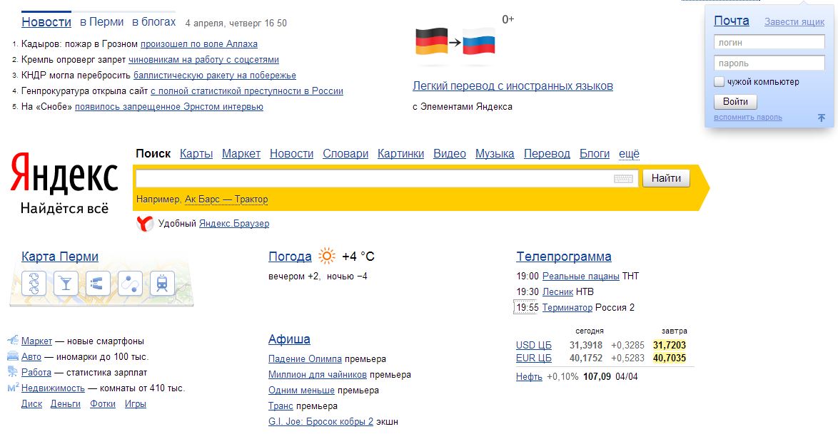Switch to Новости tab above search
838x434 pixels.
click(291, 154)
